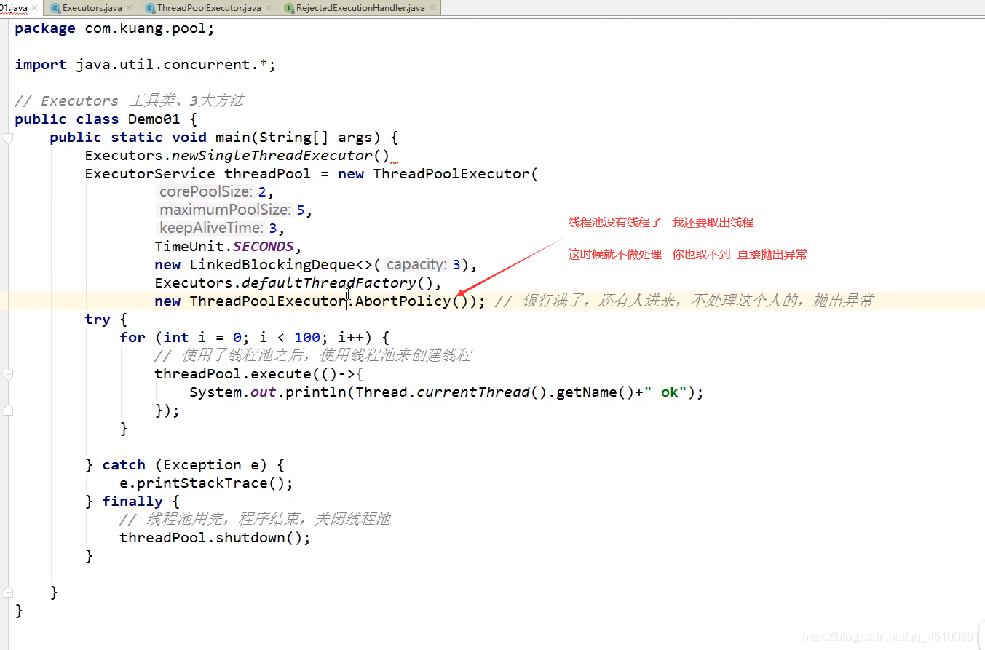Click the import java.util.concurrent line
Viewport: 985px width, 650px height.
point(145,65)
